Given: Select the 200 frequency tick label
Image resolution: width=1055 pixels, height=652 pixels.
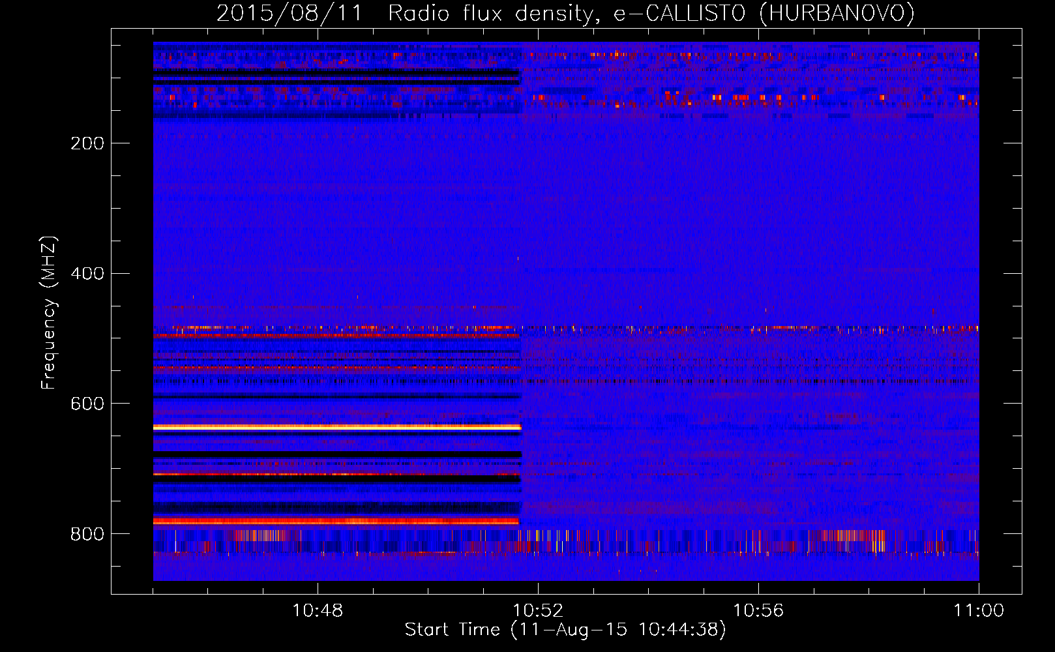Looking at the screenshot, I should coord(87,143).
